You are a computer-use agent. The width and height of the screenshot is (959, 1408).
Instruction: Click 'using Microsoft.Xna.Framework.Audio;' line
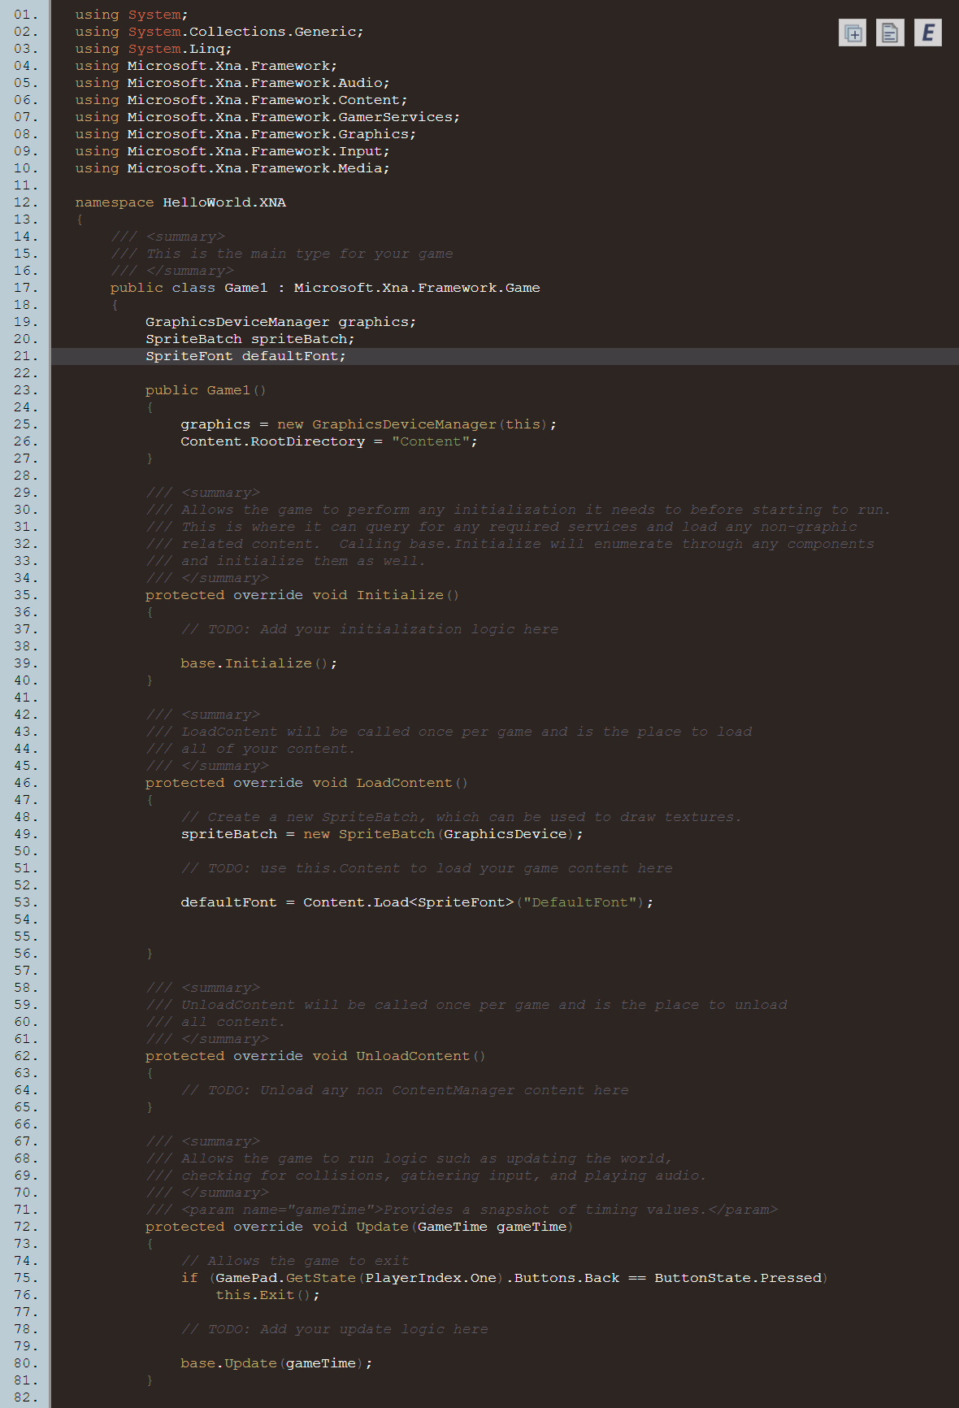click(x=232, y=83)
